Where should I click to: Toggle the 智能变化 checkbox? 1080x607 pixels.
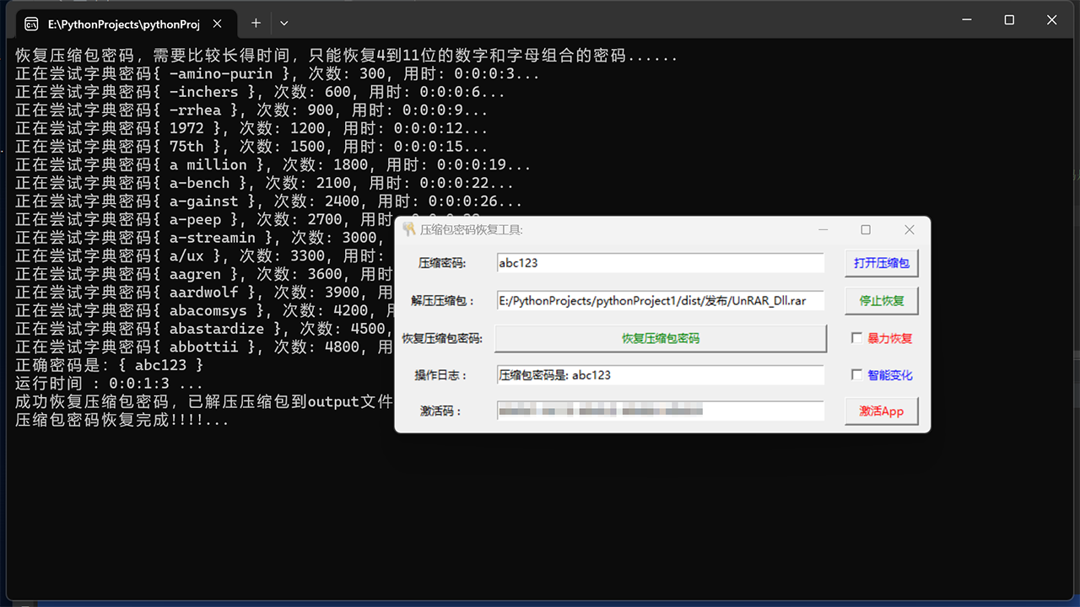(x=857, y=375)
